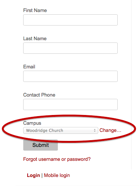Select the Email input field

click(x=70, y=76)
